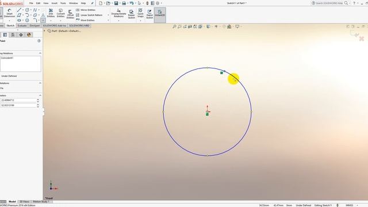Select the Polygon sketch tool
The image size is (368, 207).
[x=27, y=21]
